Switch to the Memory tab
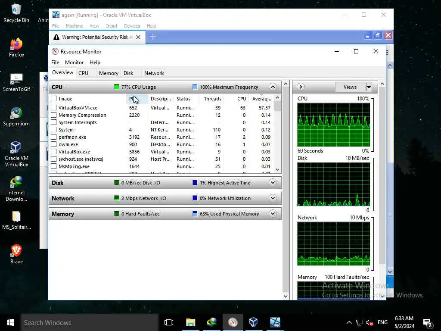Viewport: 441px width, 331px height. (x=109, y=73)
